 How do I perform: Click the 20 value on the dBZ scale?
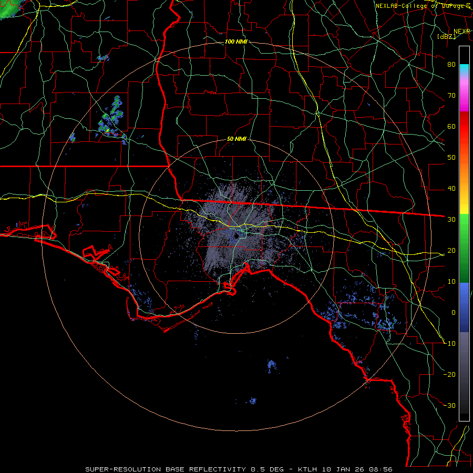(x=451, y=251)
